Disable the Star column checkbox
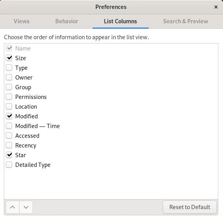The height and width of the screenshot is (220, 223). point(9,155)
